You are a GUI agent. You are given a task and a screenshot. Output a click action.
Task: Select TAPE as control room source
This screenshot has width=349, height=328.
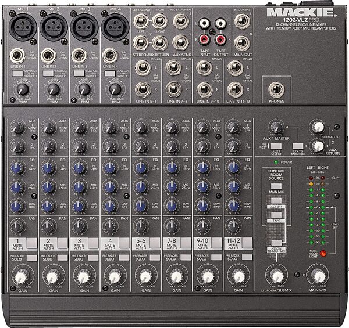point(276,215)
